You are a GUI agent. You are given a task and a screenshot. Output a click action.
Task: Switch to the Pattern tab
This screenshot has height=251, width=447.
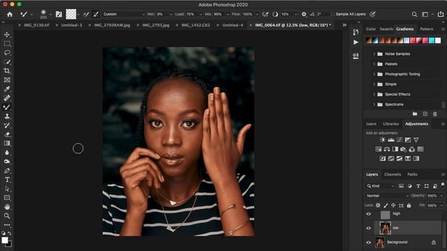pyautogui.click(x=427, y=29)
